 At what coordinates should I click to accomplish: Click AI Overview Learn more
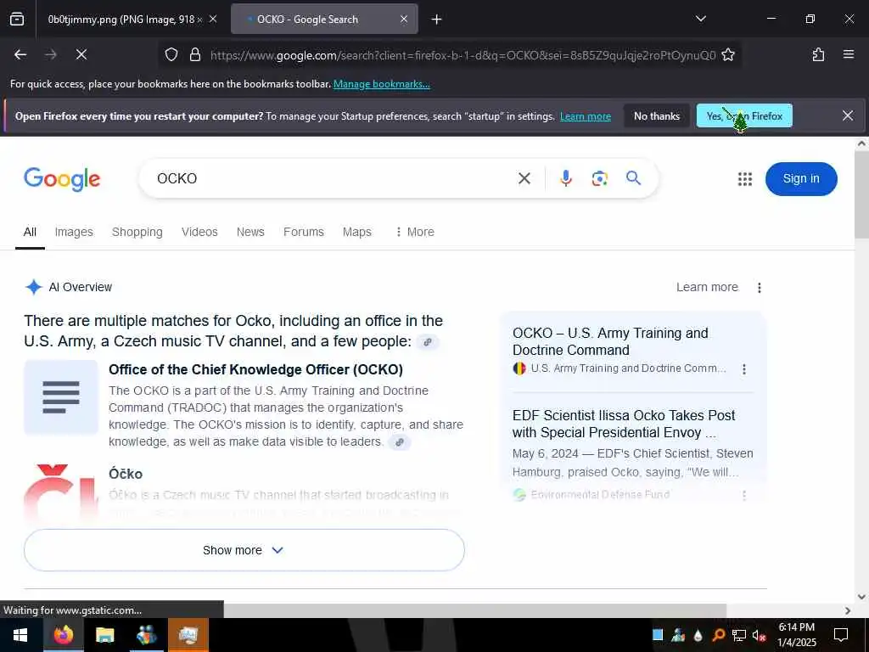pos(707,287)
